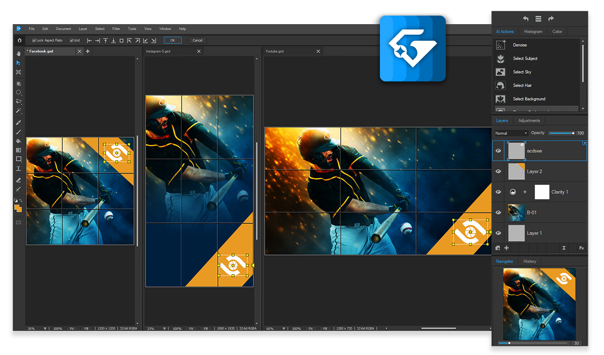
Task: Click Fit button under Facebook.gsd document
Action: point(72,328)
